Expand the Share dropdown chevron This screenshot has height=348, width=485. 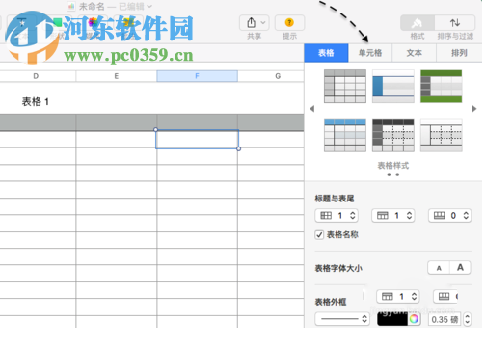(x=263, y=22)
